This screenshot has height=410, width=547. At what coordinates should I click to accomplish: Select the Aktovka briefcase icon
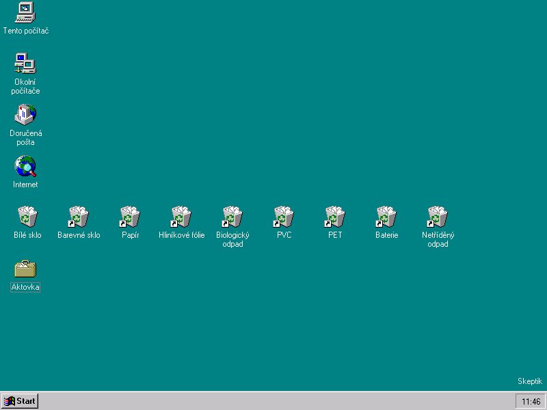[x=25, y=269]
